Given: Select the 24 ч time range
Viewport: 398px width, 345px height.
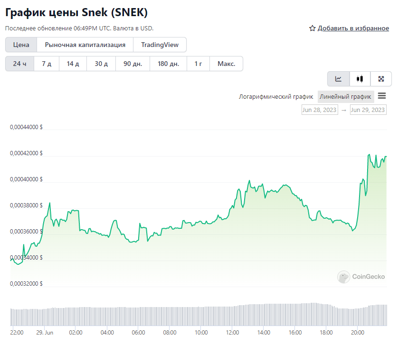Looking at the screenshot, I should 19,64.
